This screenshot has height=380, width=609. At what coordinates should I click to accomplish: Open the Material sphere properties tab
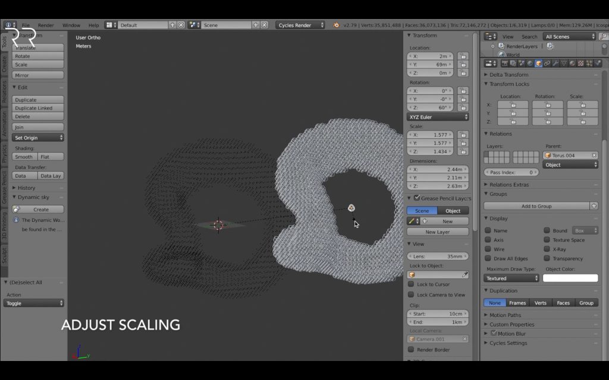click(573, 63)
